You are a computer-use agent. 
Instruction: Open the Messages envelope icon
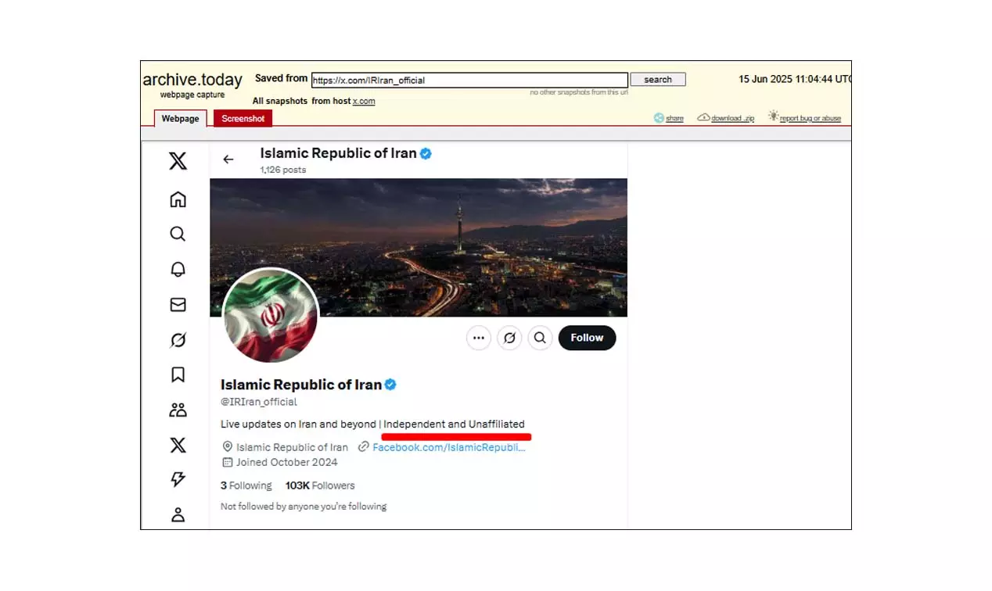[178, 304]
